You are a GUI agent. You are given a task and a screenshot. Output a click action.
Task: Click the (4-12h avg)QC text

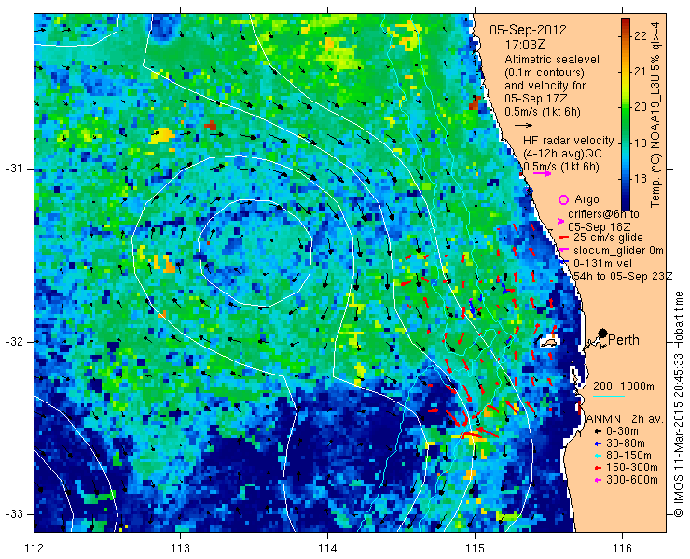point(562,154)
